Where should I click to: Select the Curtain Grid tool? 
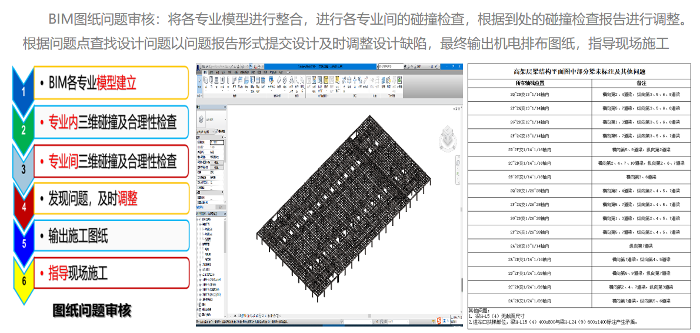pos(258,85)
